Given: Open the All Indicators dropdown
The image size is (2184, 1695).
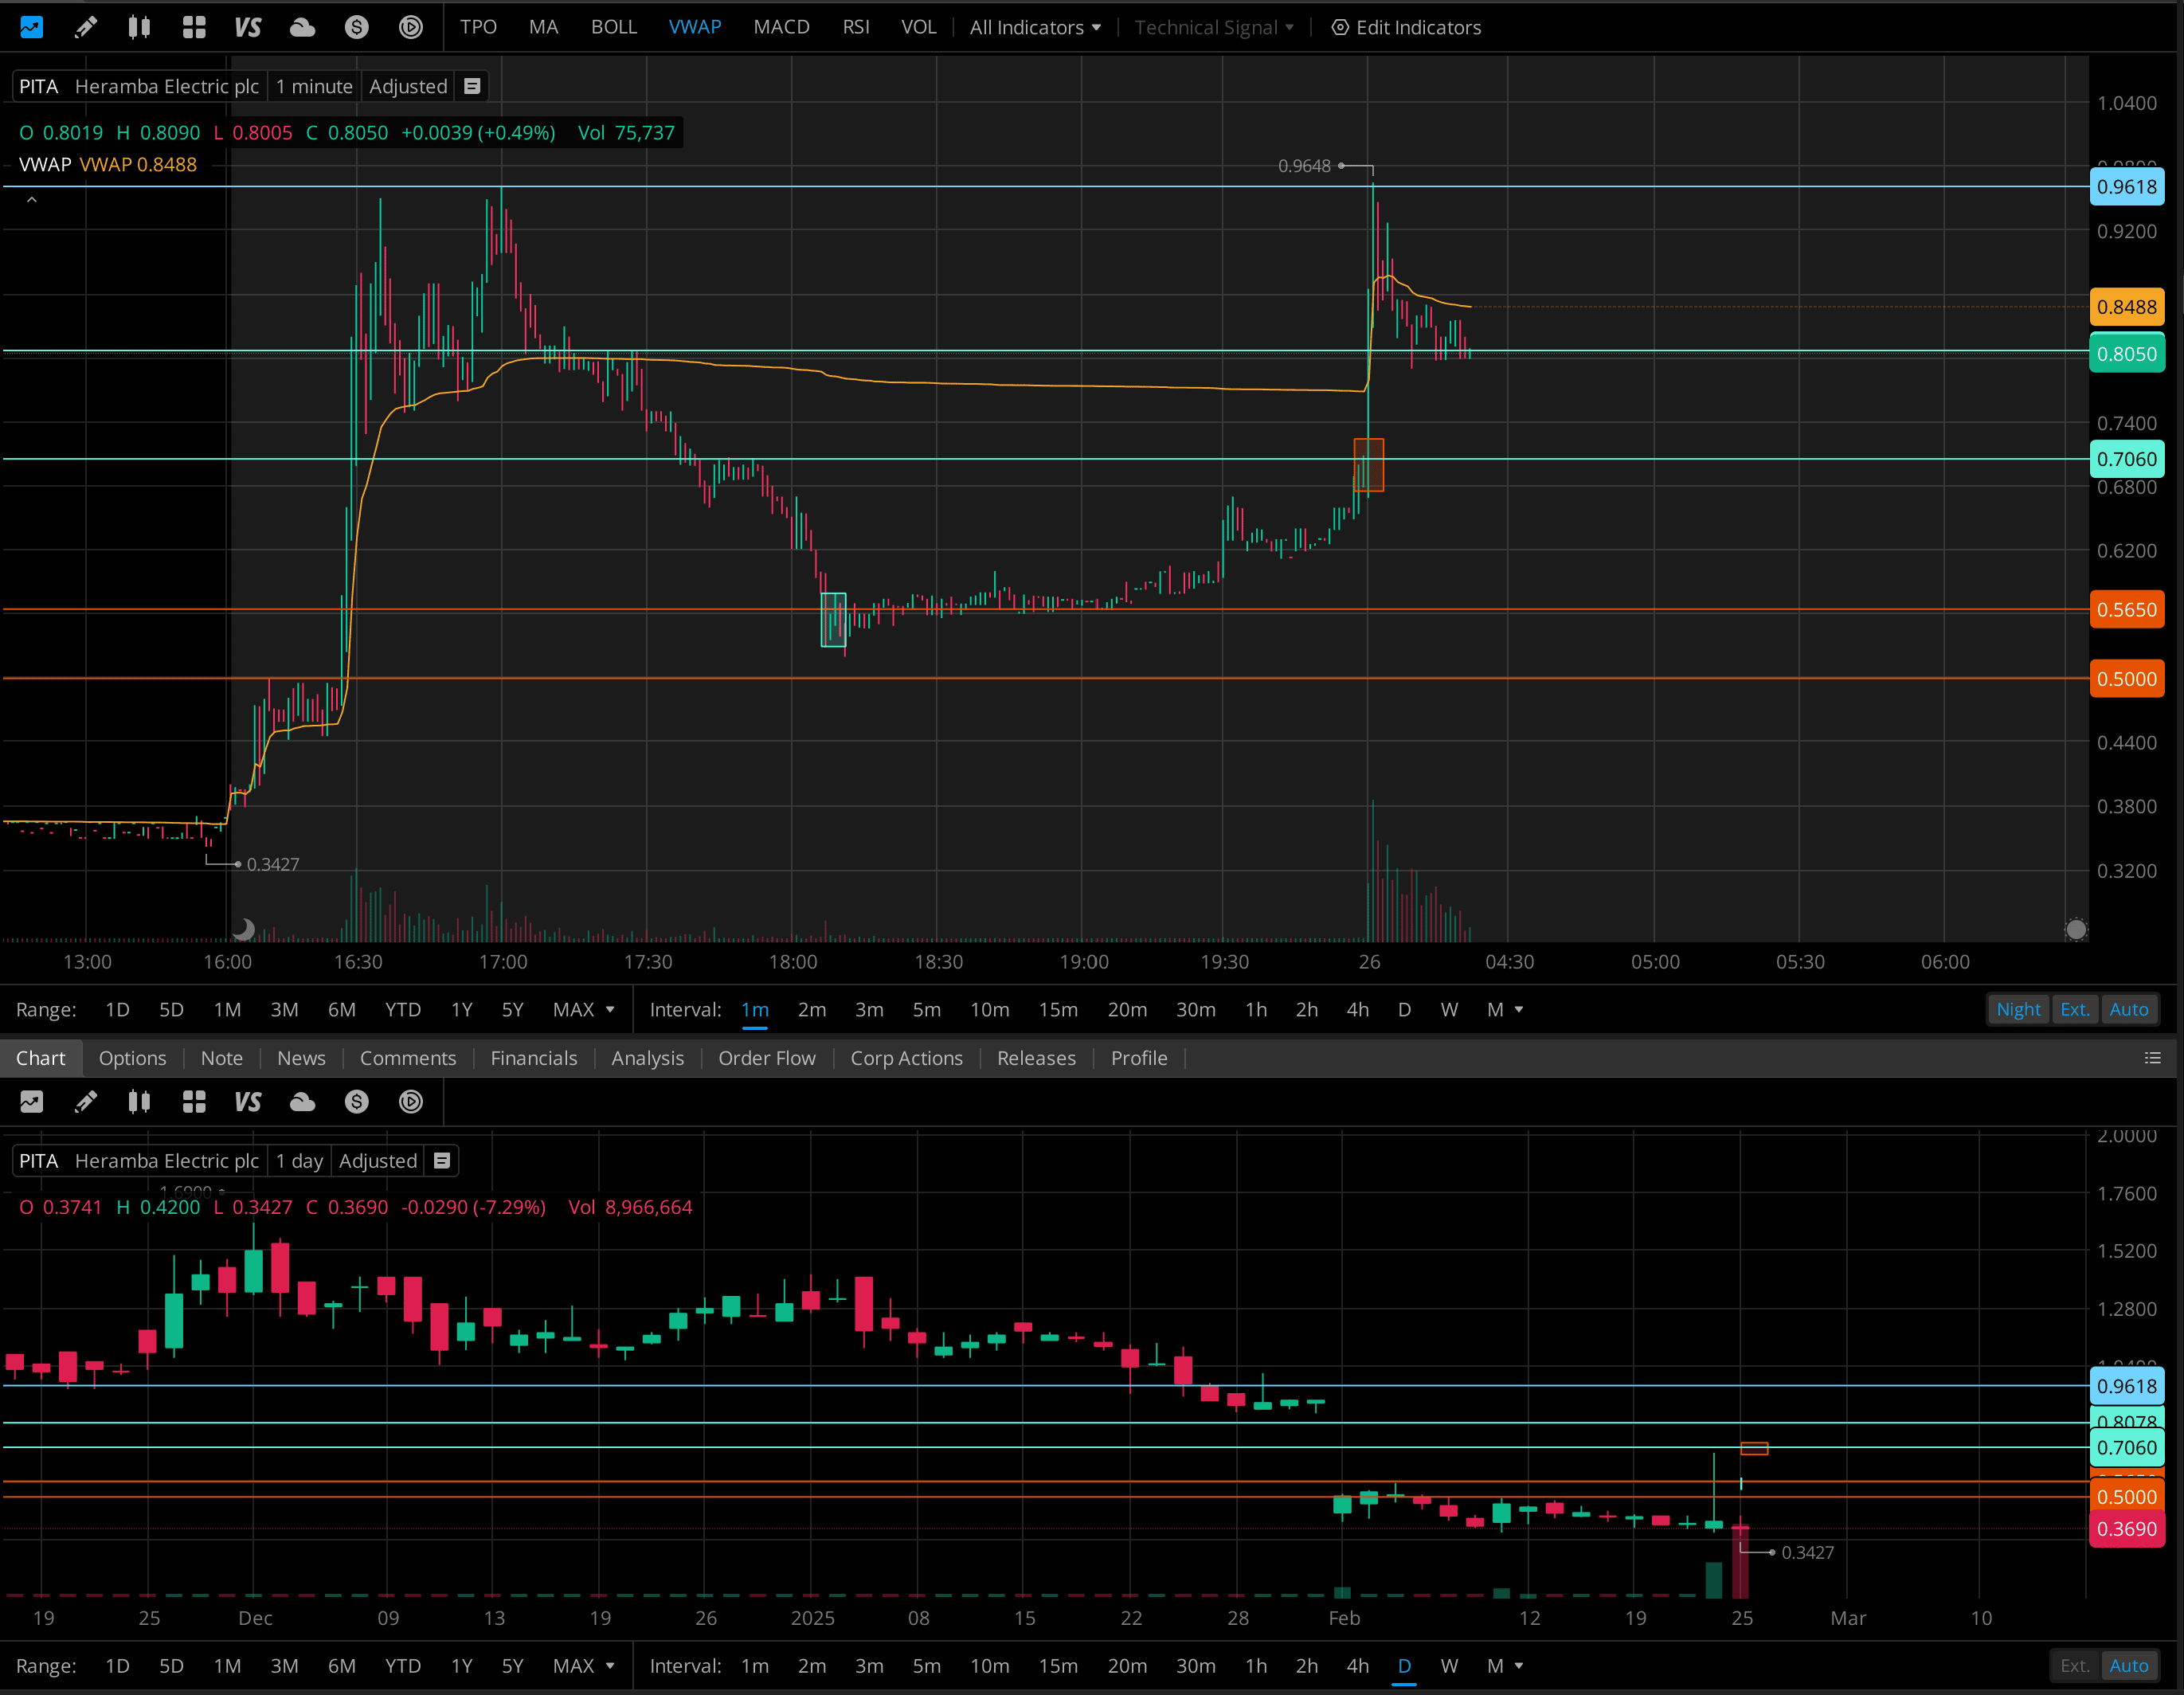Looking at the screenshot, I should coord(1034,27).
